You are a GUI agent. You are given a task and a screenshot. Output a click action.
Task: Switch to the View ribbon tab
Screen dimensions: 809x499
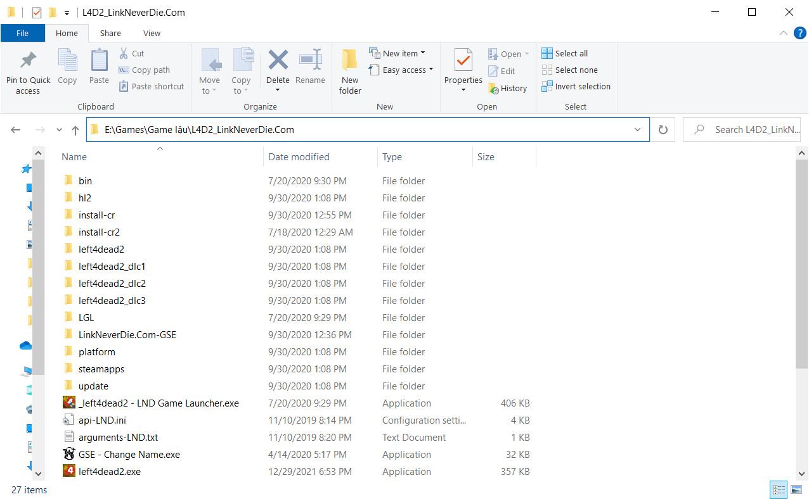[x=152, y=33]
